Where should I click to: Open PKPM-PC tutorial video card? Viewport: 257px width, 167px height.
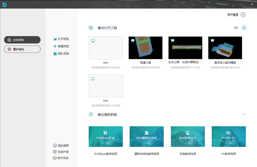pyautogui.click(x=229, y=137)
